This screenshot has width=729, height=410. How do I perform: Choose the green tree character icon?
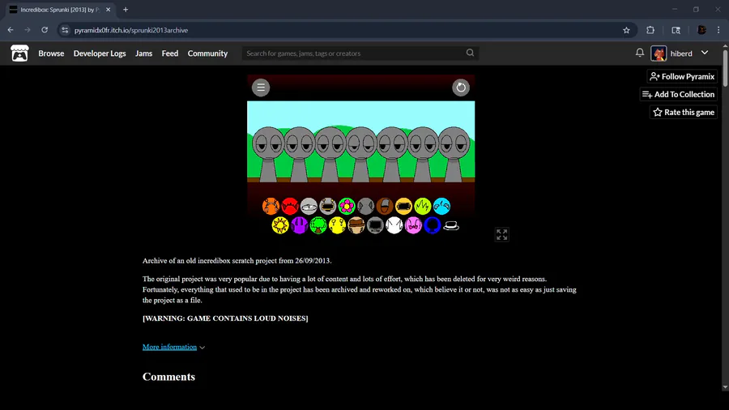click(318, 225)
